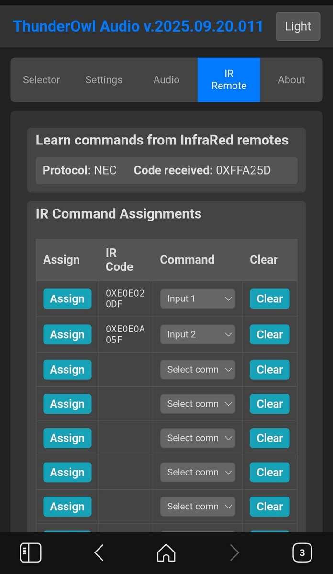Viewport: 333px width, 574px height.
Task: Toggle Light theme button
Action: pos(298,26)
